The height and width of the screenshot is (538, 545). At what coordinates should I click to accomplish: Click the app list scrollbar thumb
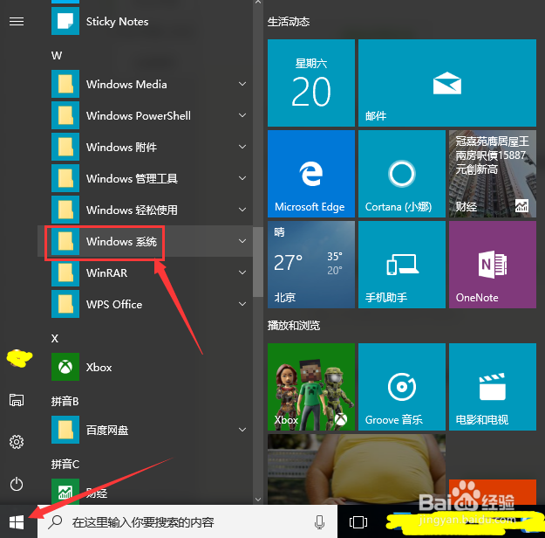pyautogui.click(x=258, y=262)
